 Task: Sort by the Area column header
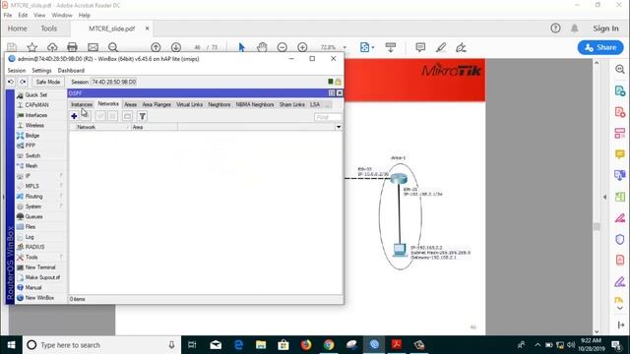155,127
